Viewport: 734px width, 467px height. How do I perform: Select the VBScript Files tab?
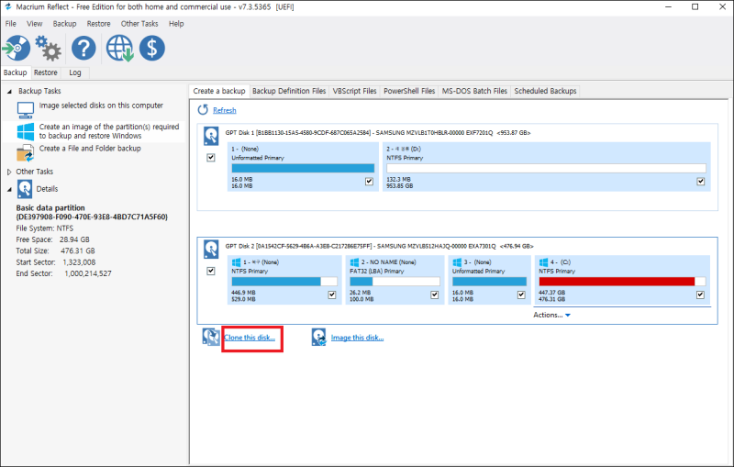pyautogui.click(x=355, y=91)
